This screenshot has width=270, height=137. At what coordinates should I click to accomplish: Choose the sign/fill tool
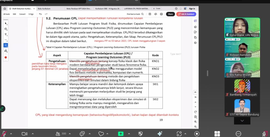[x=6, y=51]
